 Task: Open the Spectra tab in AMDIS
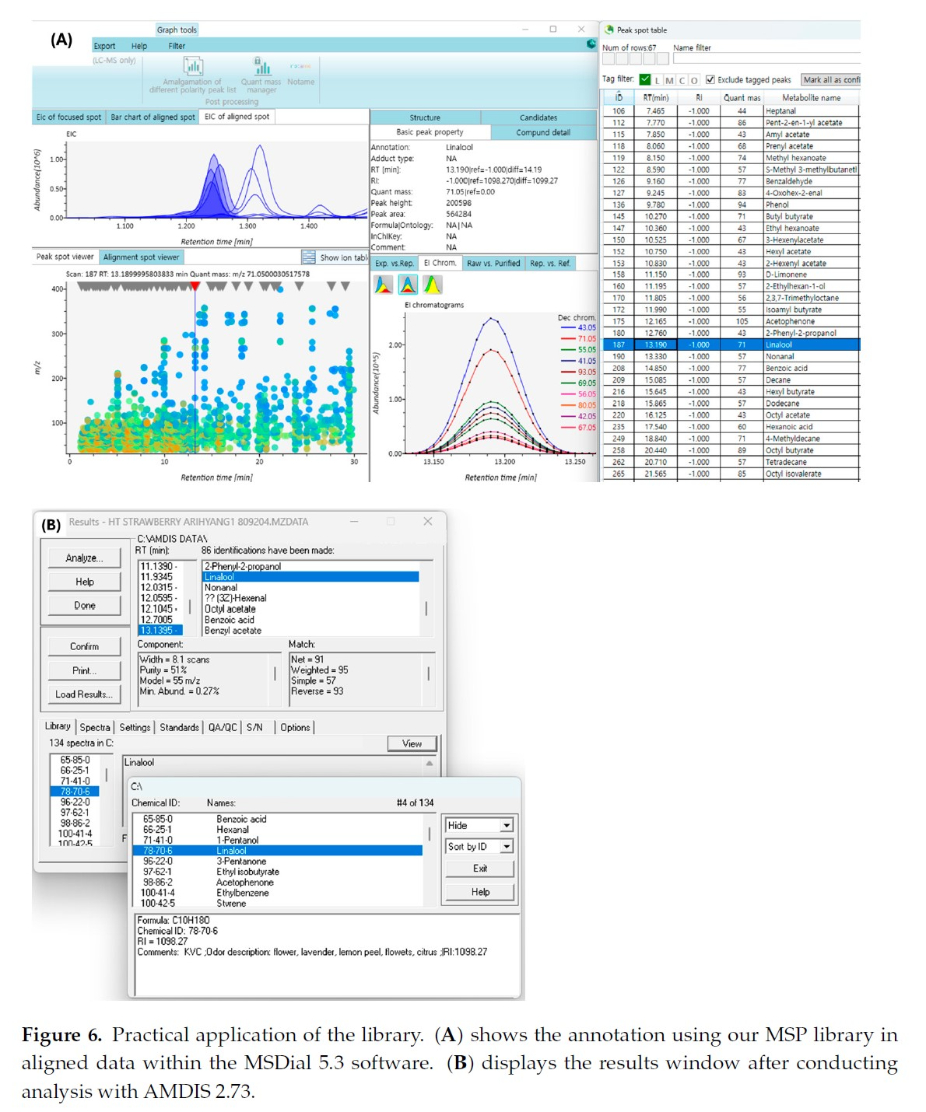tap(95, 727)
